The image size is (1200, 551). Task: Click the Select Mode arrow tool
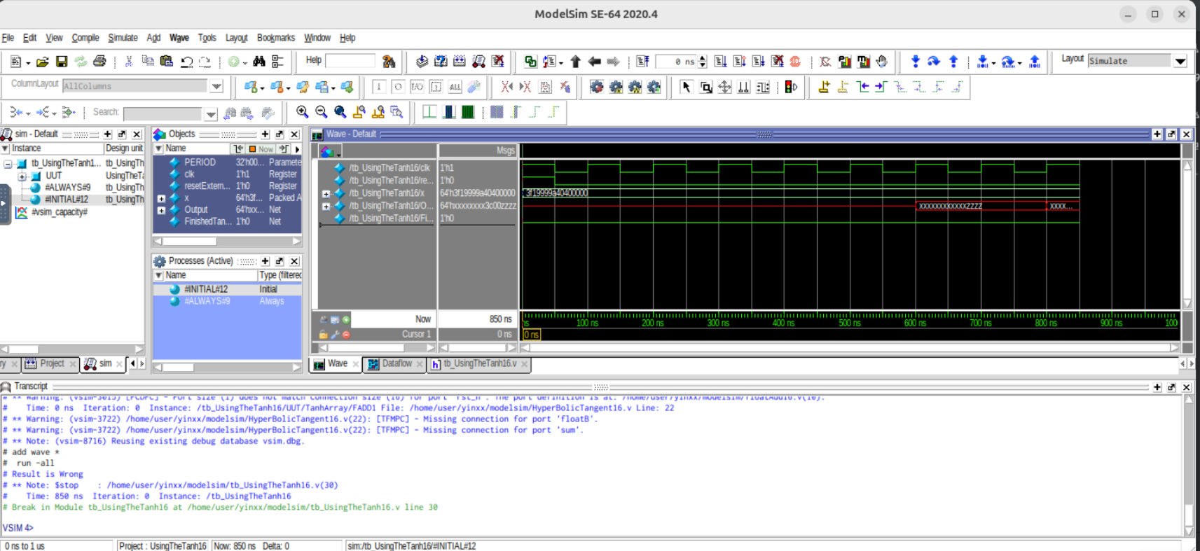(687, 87)
